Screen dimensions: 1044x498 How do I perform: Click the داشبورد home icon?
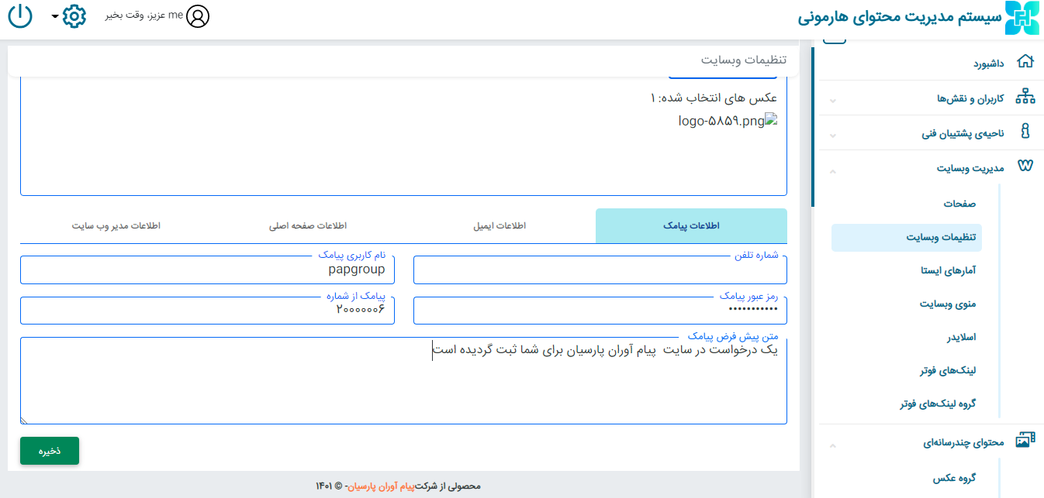tap(1025, 63)
